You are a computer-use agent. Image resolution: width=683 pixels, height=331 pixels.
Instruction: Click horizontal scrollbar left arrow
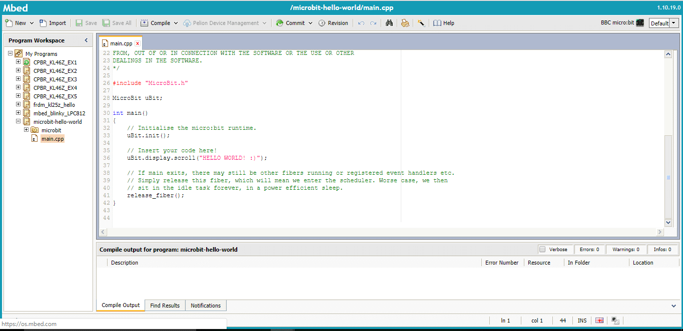coord(103,232)
